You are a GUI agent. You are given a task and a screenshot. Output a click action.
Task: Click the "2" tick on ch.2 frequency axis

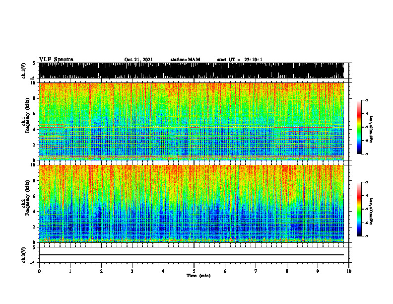35,227
